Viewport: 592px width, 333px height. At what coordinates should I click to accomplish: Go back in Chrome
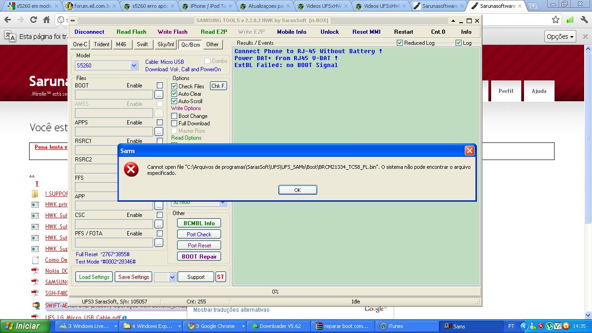pos(8,20)
